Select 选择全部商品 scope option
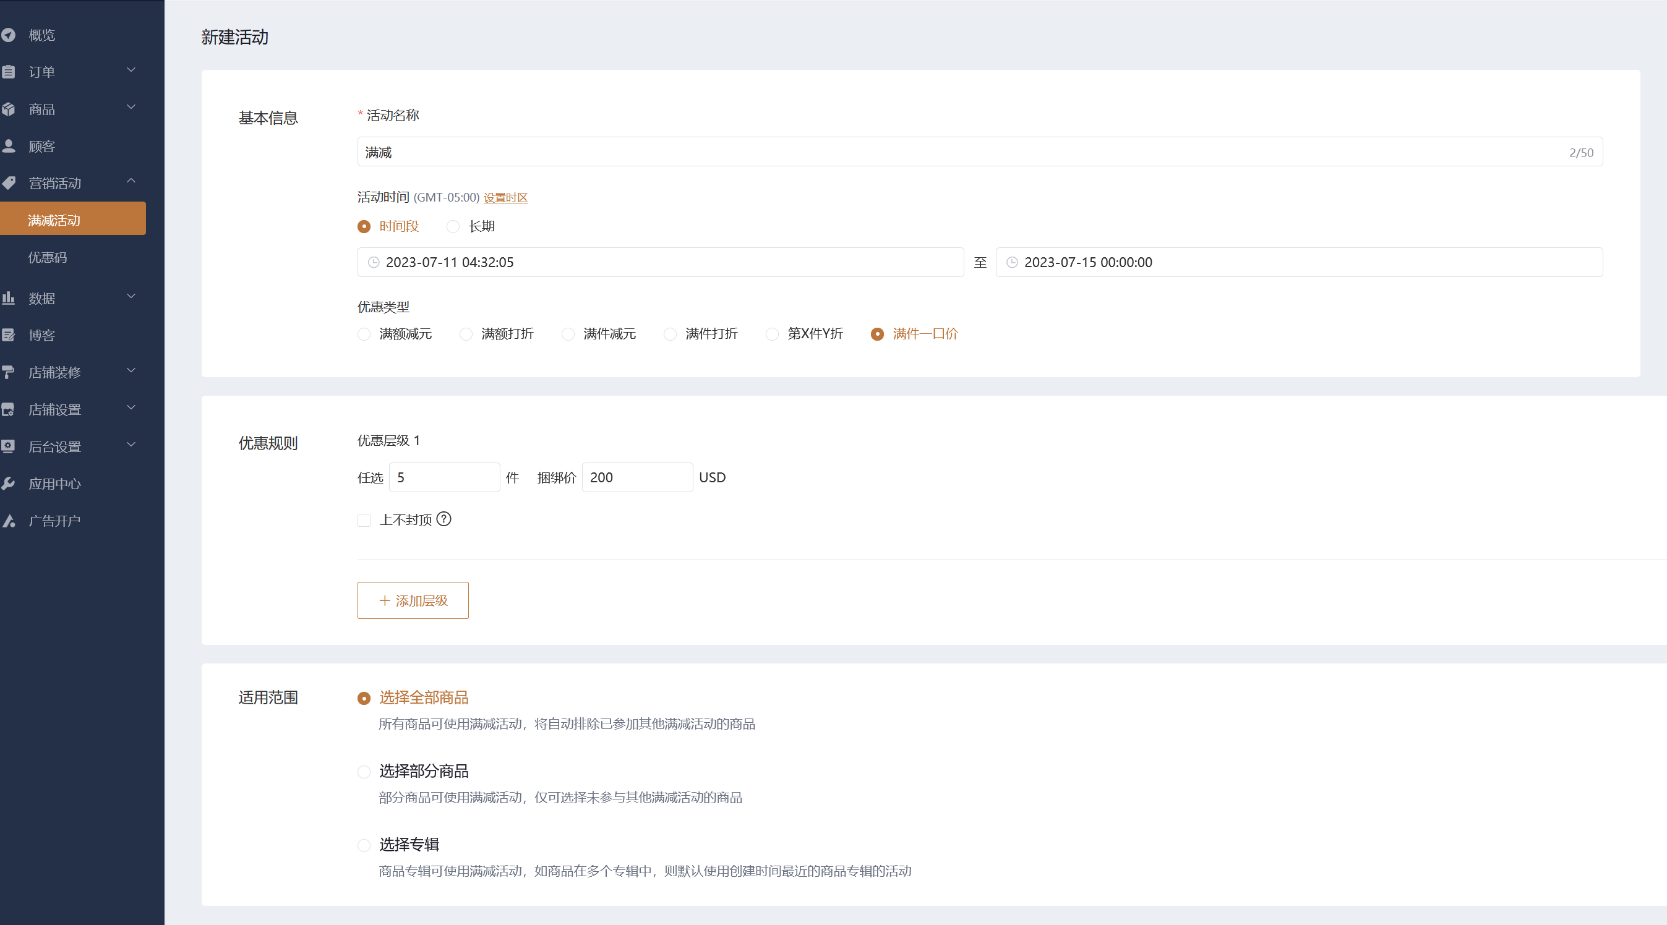Screen dimensions: 1667x925 coord(364,699)
